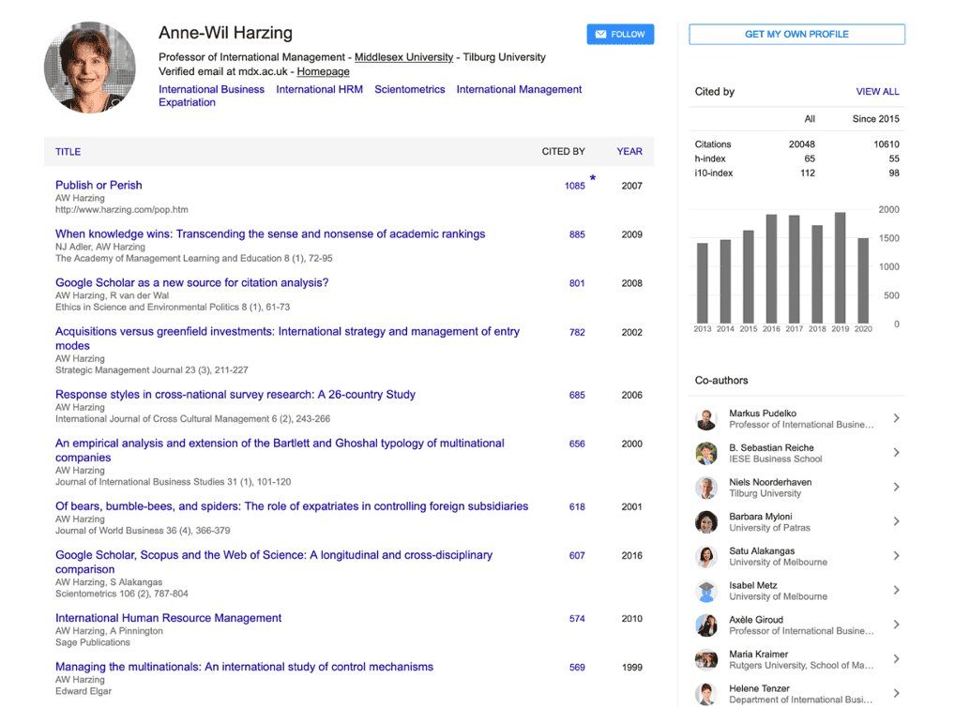The width and height of the screenshot is (955, 707).
Task: Open Maria Kraimer's avatar
Action: (706, 659)
